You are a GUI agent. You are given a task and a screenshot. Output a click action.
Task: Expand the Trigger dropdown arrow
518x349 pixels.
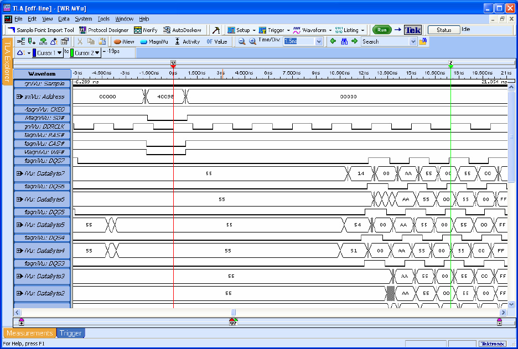pos(288,30)
